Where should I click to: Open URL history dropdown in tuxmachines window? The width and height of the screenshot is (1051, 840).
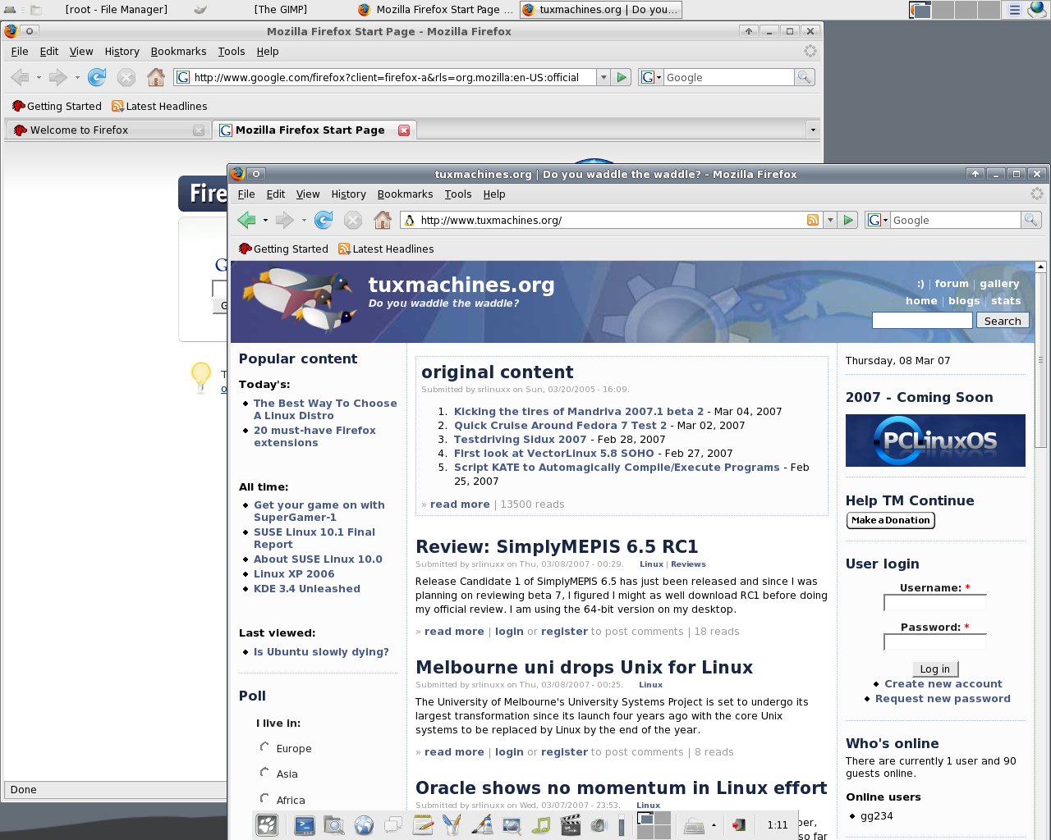(x=830, y=220)
